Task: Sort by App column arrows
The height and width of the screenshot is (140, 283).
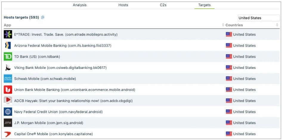Action: [223, 25]
